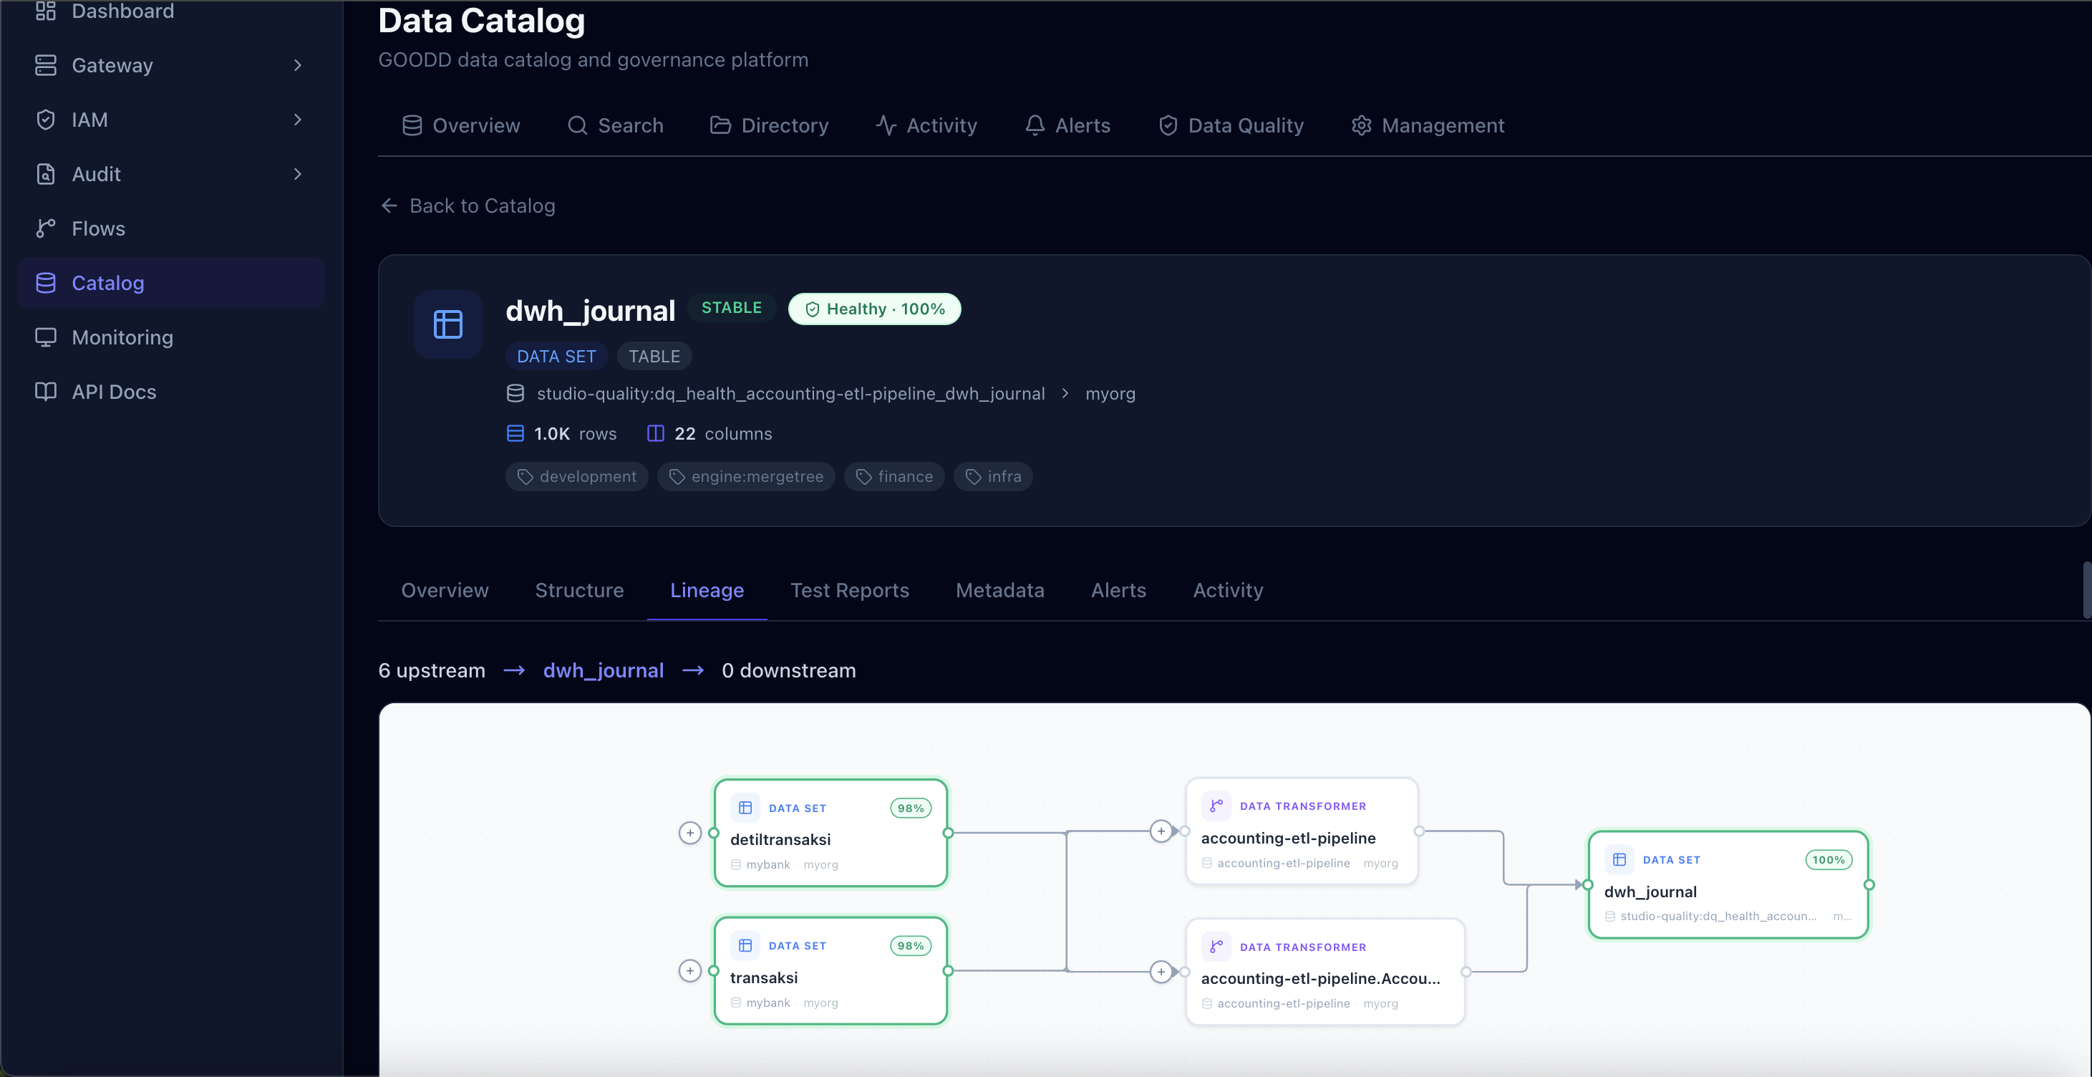Expand upstream of detiltransaksi node with plus

(x=689, y=833)
